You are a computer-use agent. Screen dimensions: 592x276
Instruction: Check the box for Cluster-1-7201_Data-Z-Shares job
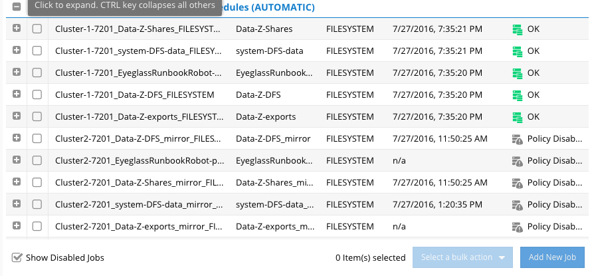click(x=37, y=29)
